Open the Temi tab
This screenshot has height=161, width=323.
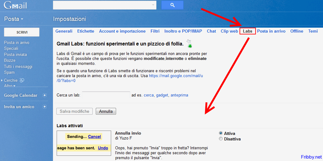[x=313, y=31]
